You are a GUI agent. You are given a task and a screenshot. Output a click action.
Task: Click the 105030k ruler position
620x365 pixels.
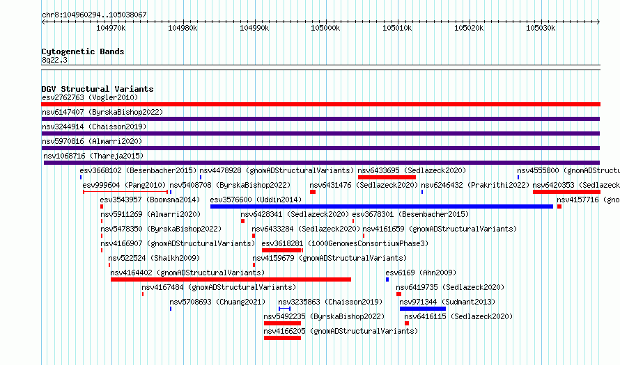(541, 28)
